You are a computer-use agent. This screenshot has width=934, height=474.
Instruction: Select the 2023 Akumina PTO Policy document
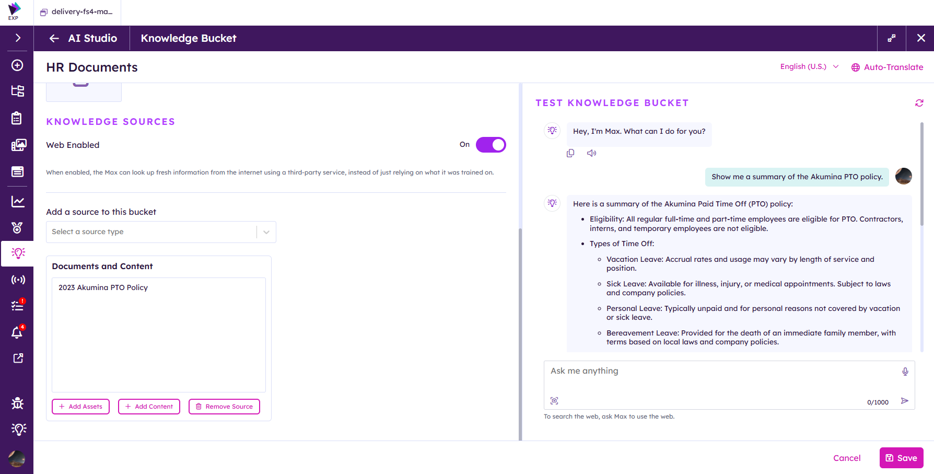point(103,287)
